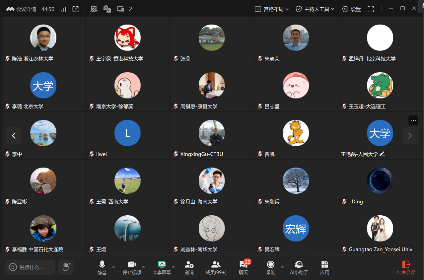This screenshot has height=280, width=424.
Task: Launch the AI小助手 assistant
Action: click(299, 267)
